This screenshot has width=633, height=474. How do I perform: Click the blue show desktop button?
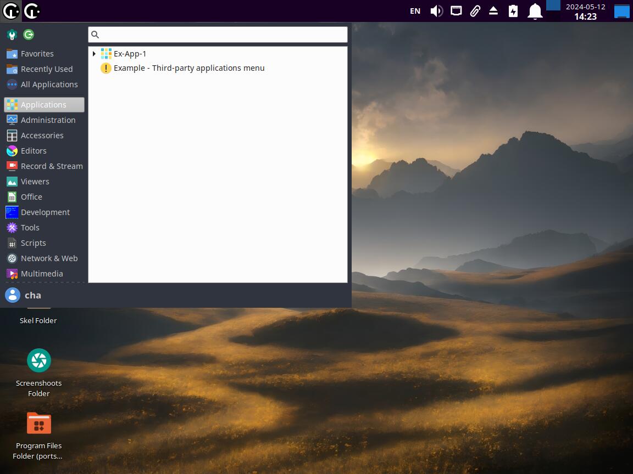click(621, 11)
